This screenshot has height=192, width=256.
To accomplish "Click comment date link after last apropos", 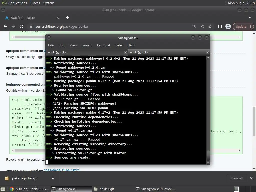I will tap(61, 170).
